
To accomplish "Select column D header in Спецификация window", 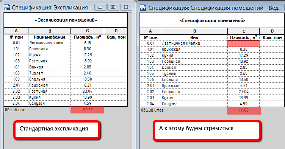I will point(272,31).
